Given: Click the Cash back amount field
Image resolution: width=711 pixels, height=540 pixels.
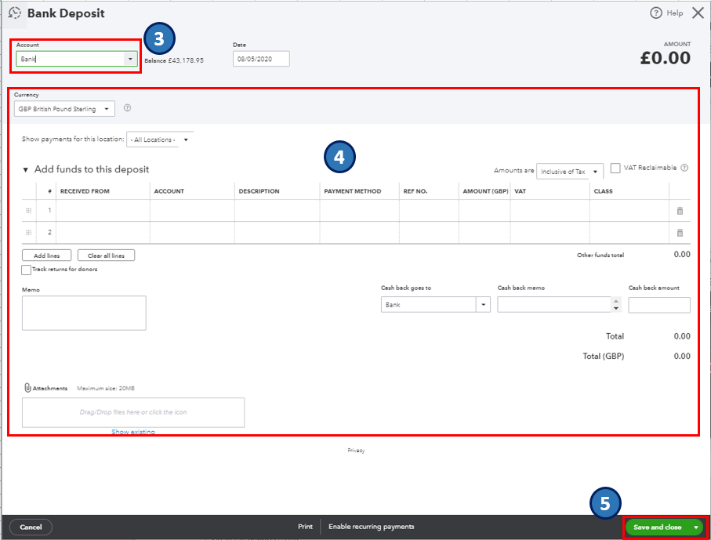Looking at the screenshot, I should click(x=658, y=305).
